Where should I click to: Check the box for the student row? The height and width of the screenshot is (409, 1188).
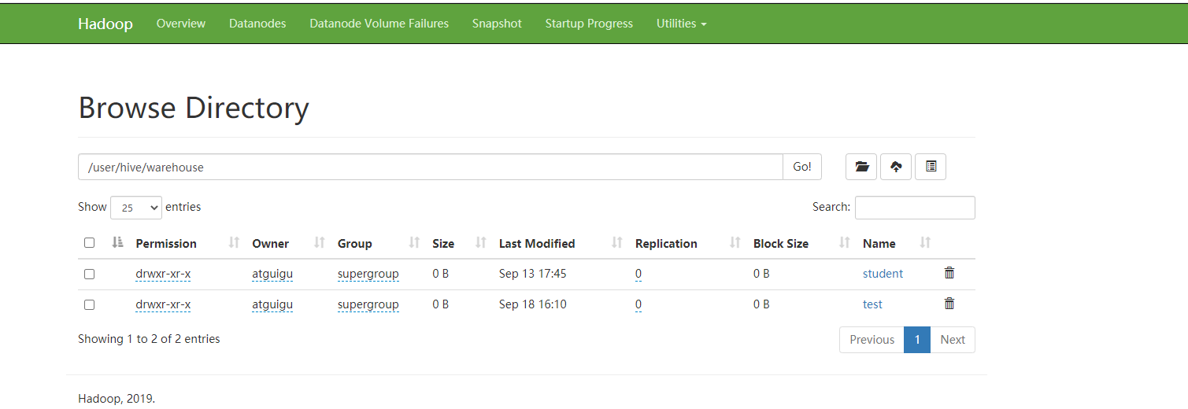pyautogui.click(x=89, y=274)
